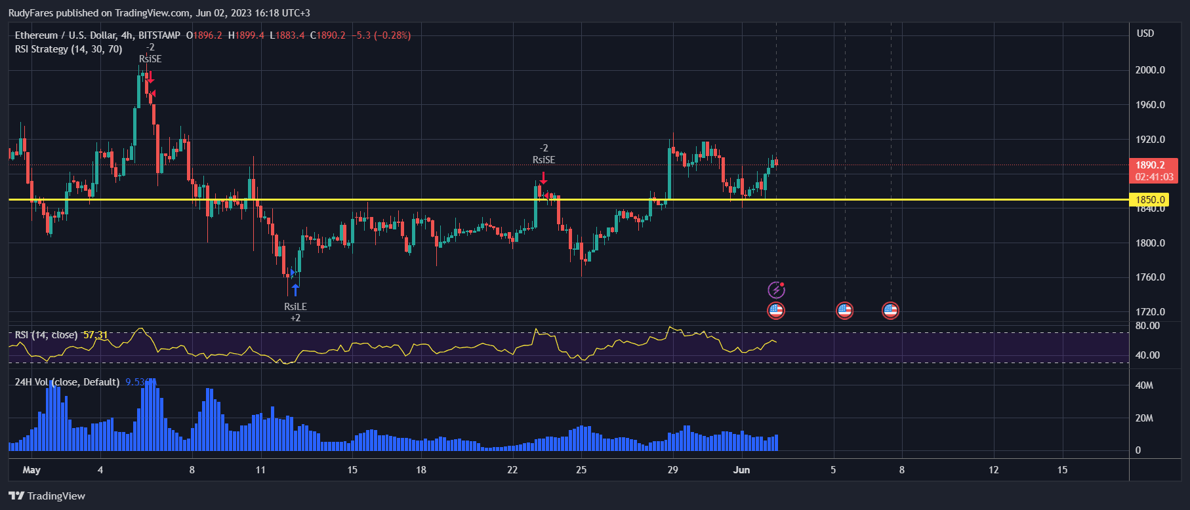
Task: Select the red RsiSE arrow above 1850 line
Action: [543, 178]
